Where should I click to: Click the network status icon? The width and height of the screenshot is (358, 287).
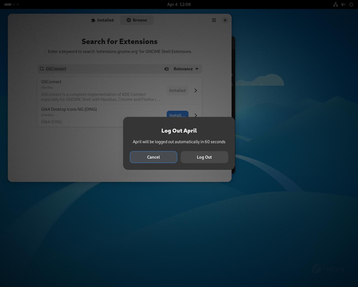[336, 4]
